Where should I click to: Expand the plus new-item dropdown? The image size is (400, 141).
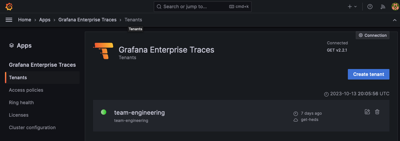[x=352, y=7]
